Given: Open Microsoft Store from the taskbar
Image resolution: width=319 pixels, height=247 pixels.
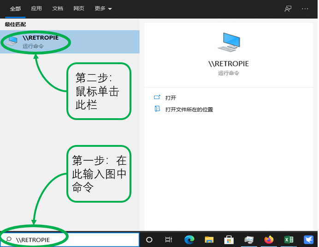Looking at the screenshot, I should (229, 240).
